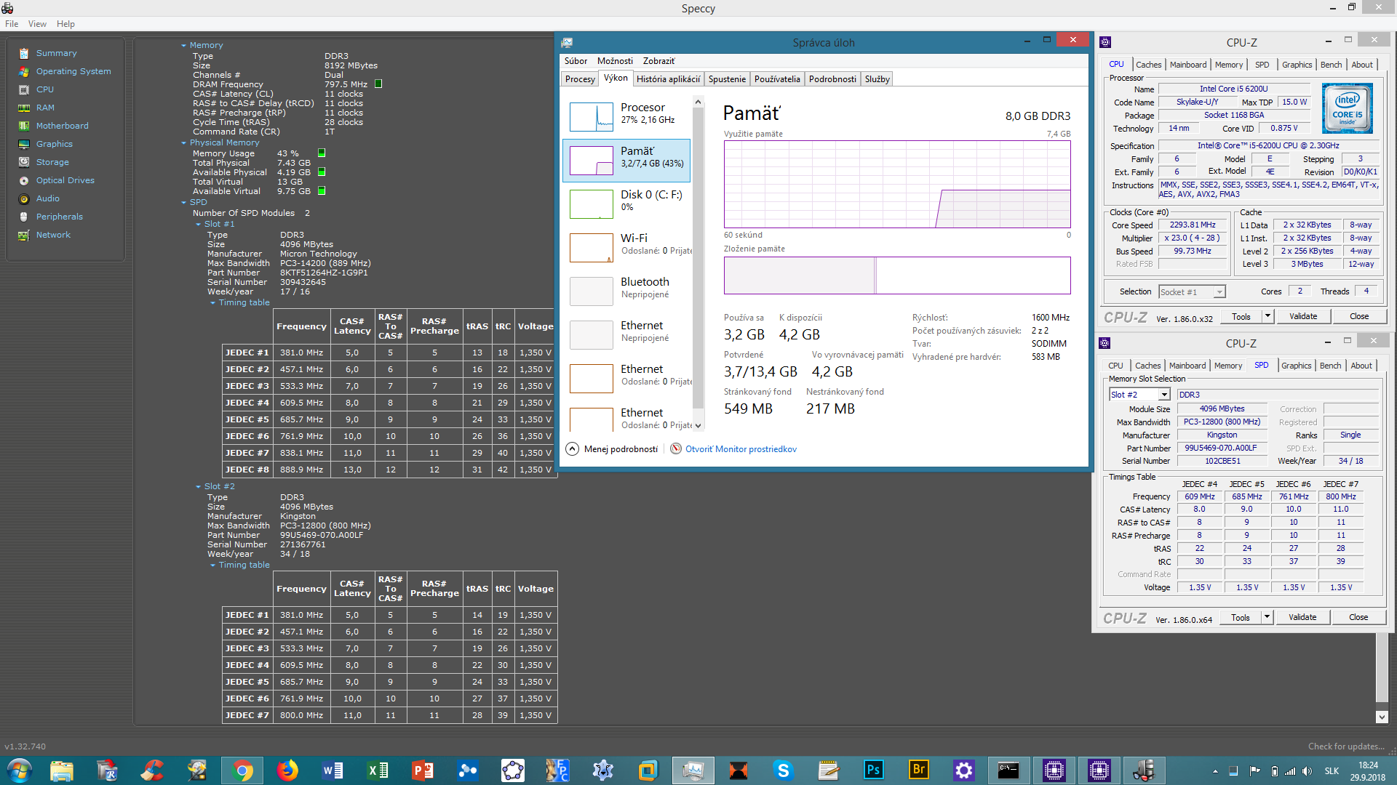This screenshot has height=785, width=1397.
Task: Open Storage section in Speccy sidebar
Action: tap(52, 162)
